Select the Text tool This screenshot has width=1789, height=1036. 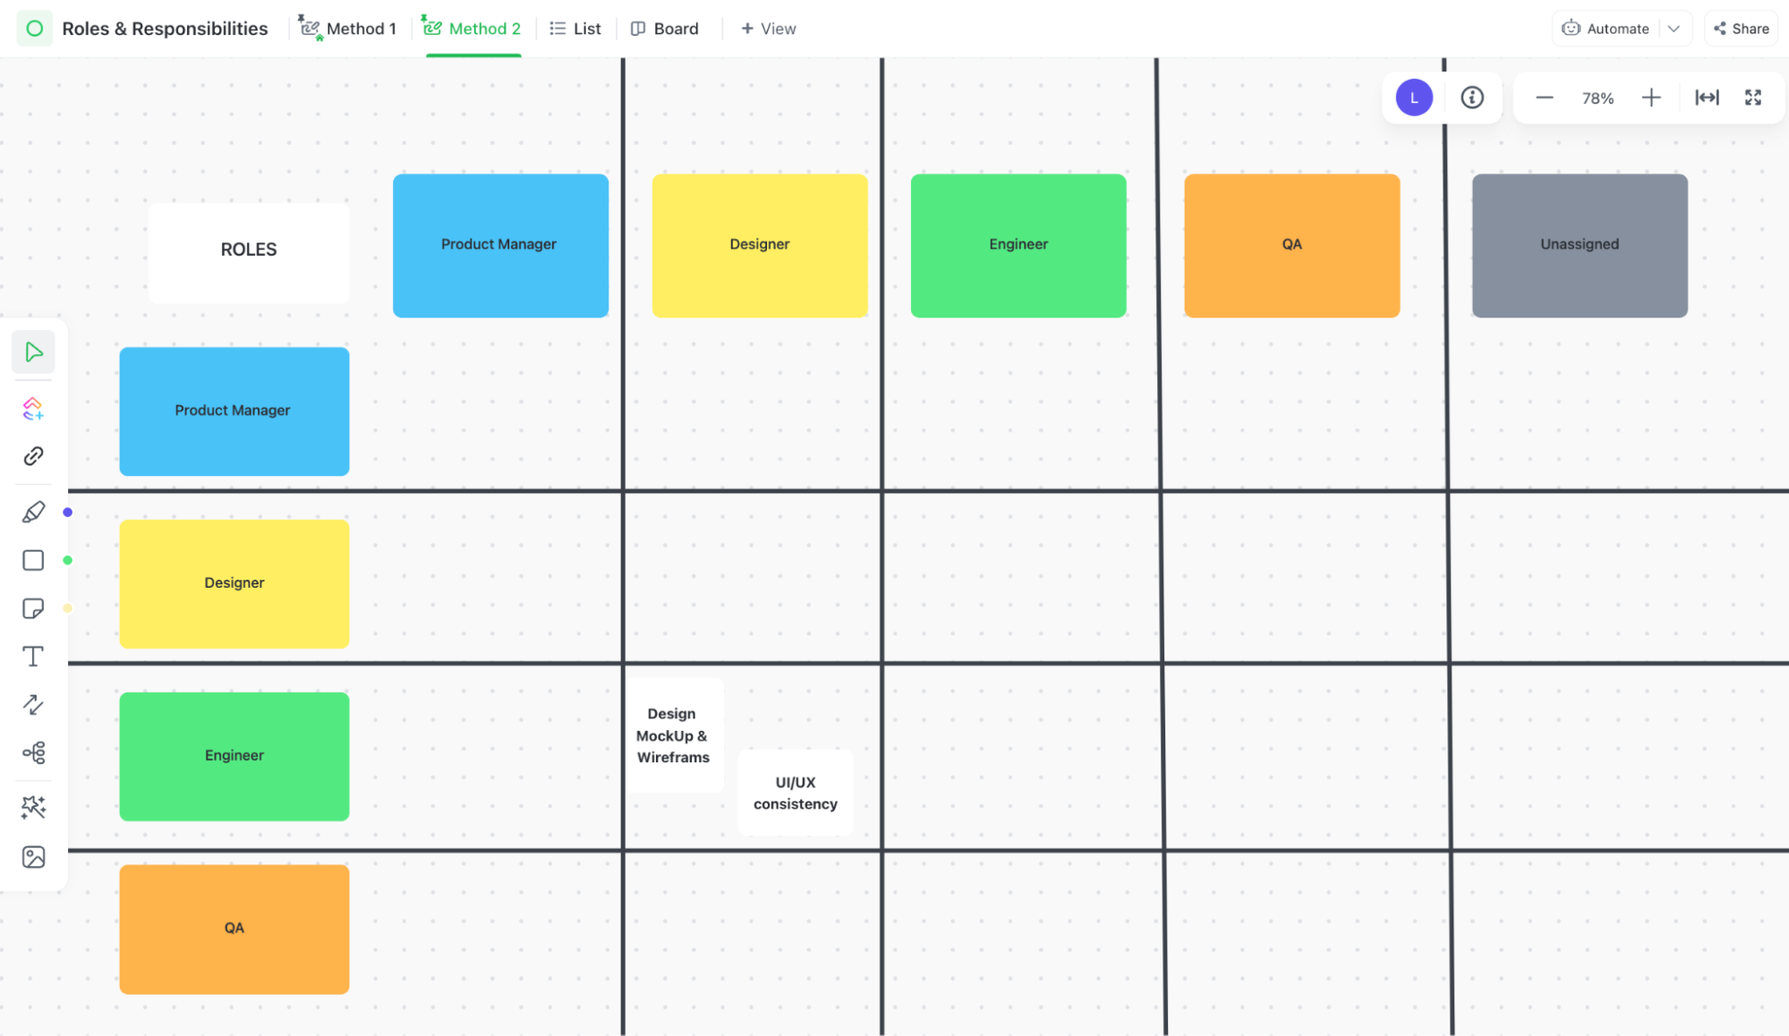point(33,657)
